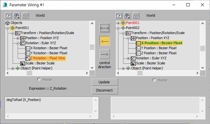Click left tree Scale controller icon

tap(23, 63)
